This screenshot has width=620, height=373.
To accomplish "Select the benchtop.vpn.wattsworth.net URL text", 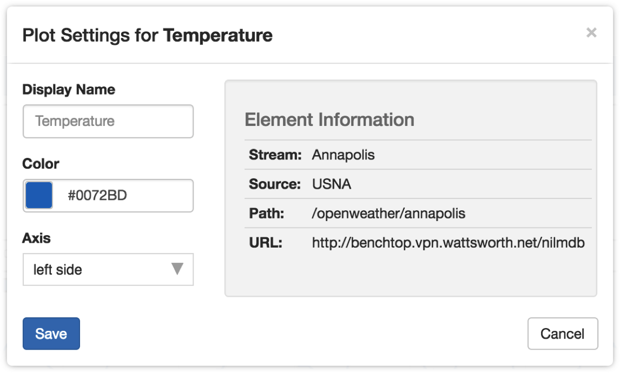I will [448, 243].
